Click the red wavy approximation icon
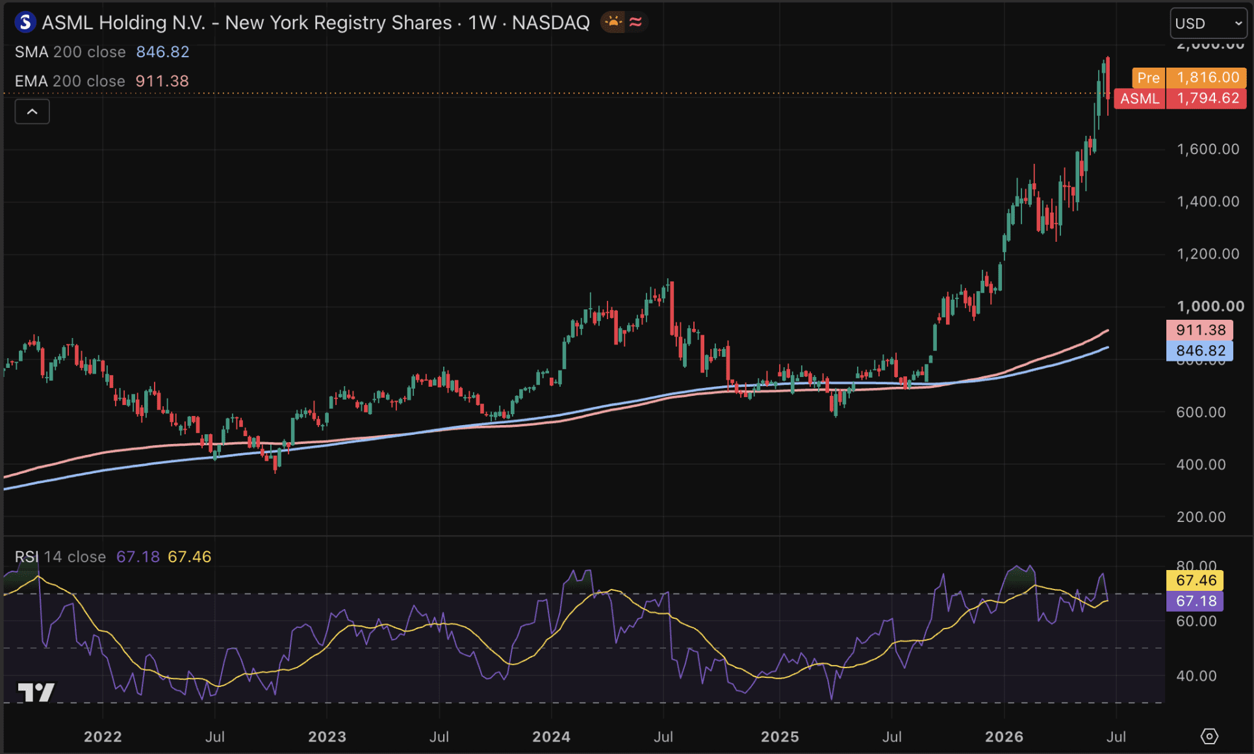 [x=635, y=23]
